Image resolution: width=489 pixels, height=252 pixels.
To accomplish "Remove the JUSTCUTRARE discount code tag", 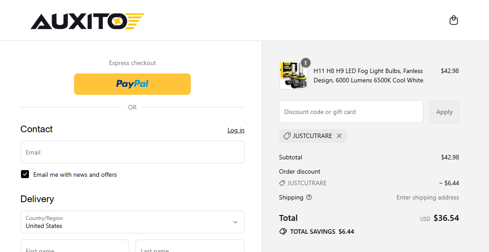I will (339, 136).
